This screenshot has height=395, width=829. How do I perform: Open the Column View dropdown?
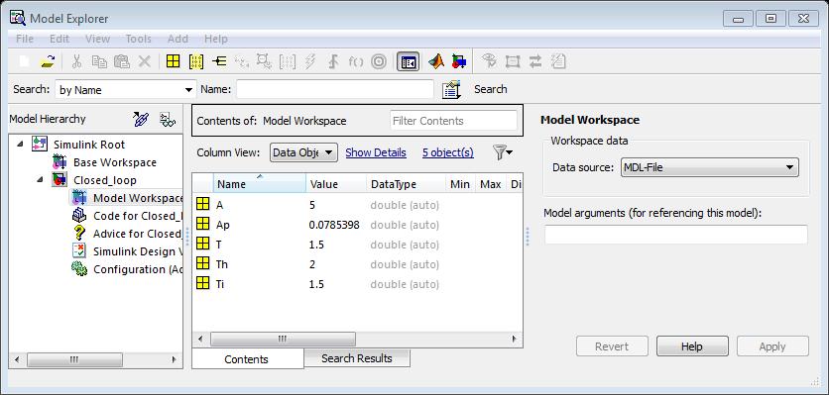(303, 152)
